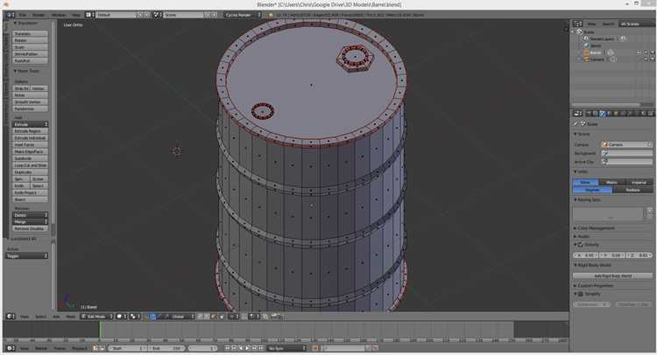Screen dimensions: 657x355
Task: Enable the Gravity checkbox
Action: [x=581, y=245]
